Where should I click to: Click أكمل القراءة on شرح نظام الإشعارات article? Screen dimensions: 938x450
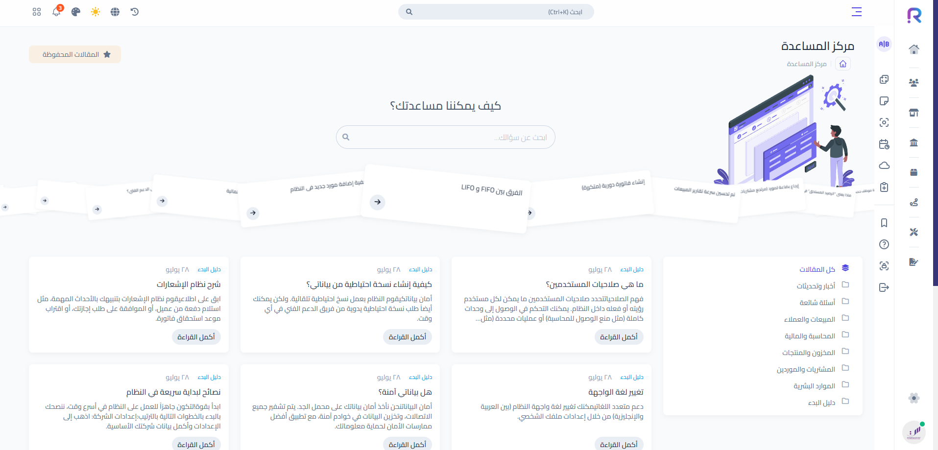point(196,337)
